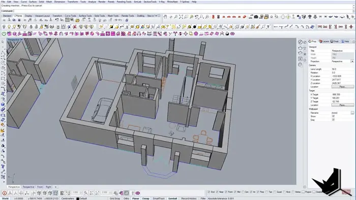Viewport: 356px width, 200px height.
Task: Click the red X icon in the visibility toolbar
Action: (75, 27)
